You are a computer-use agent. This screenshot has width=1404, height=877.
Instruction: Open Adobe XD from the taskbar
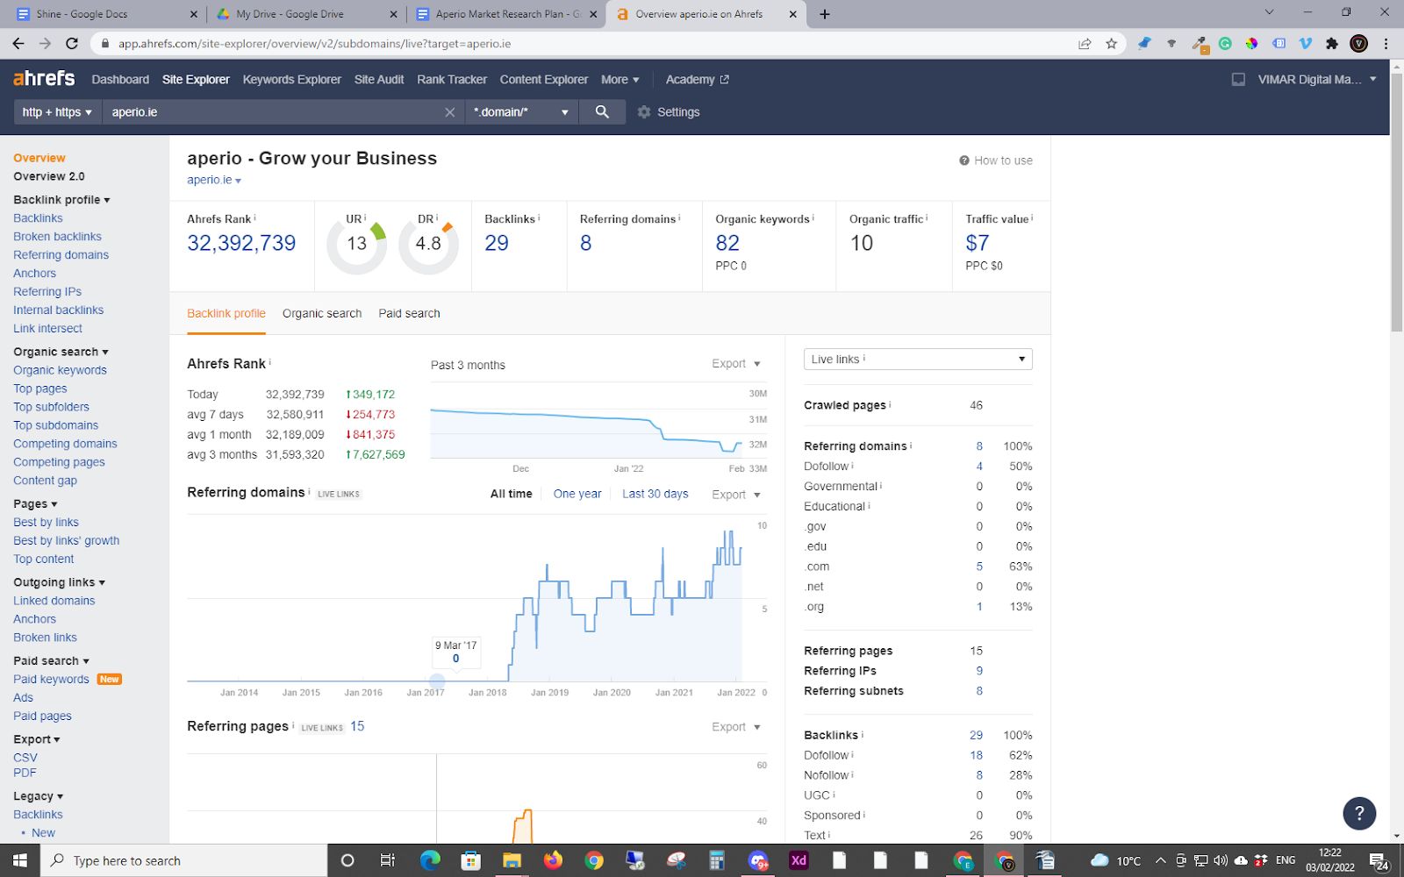tap(799, 860)
